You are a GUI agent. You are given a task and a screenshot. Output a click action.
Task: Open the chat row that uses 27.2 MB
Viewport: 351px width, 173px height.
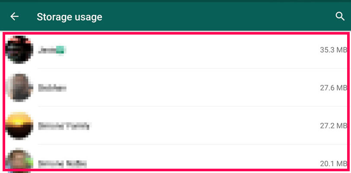176,125
